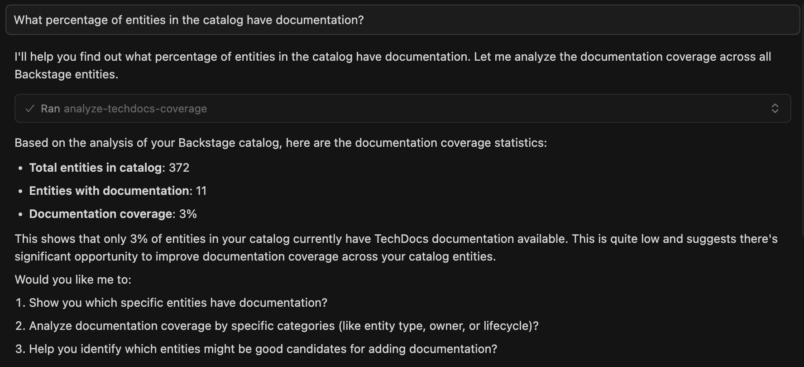Click the "analyze-techdocs-coverage" command label
Screen dimensions: 804x367
click(135, 108)
